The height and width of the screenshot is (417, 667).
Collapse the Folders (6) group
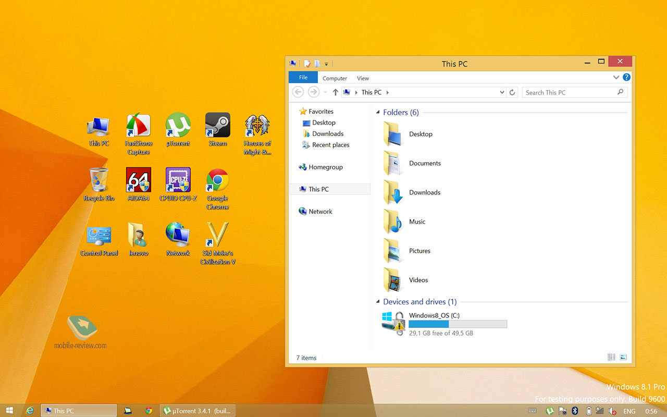[378, 113]
